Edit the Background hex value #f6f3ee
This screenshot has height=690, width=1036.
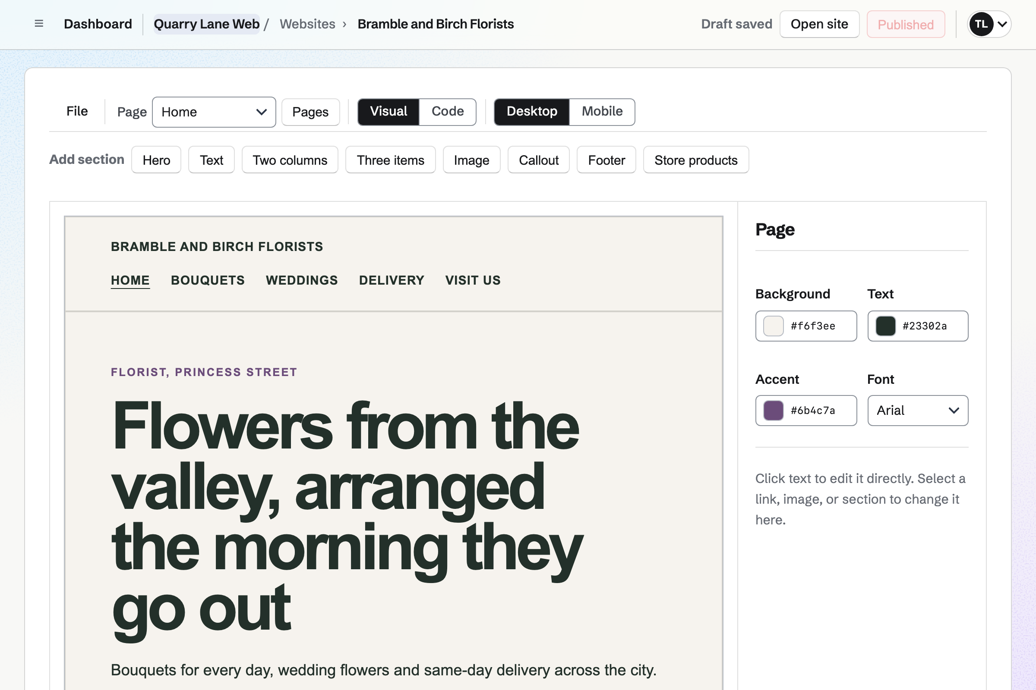coord(813,326)
